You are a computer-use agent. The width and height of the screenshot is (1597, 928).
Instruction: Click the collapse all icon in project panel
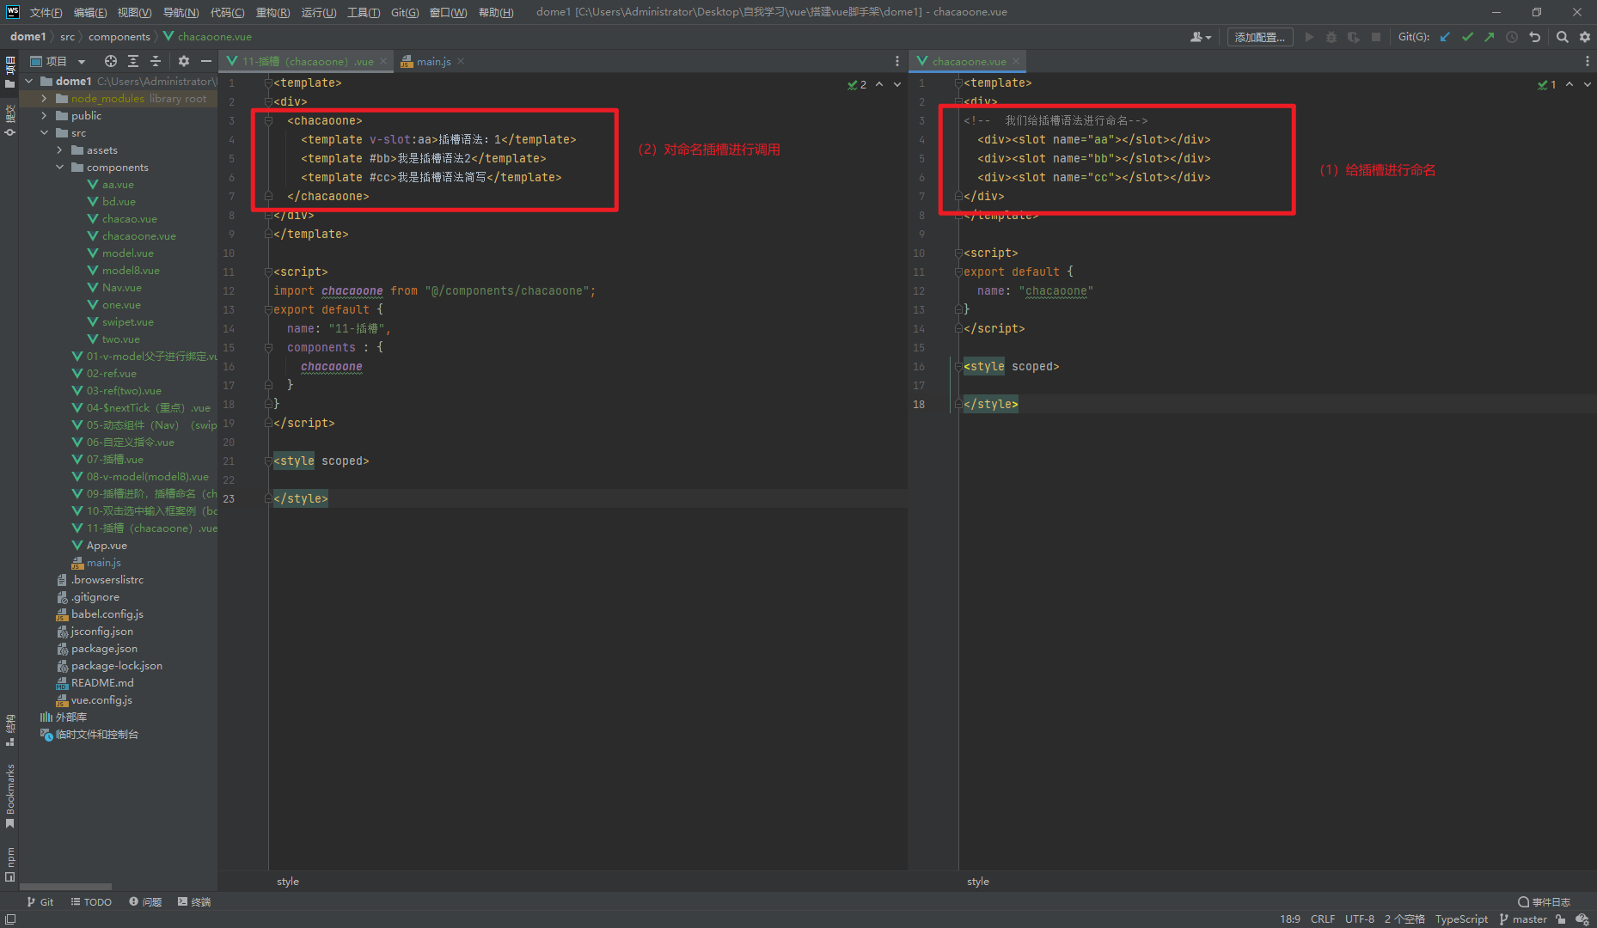coord(156,61)
